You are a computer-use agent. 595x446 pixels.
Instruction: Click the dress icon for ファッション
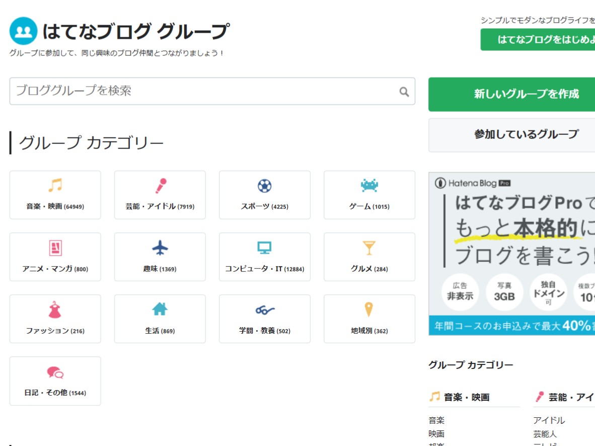pos(55,310)
